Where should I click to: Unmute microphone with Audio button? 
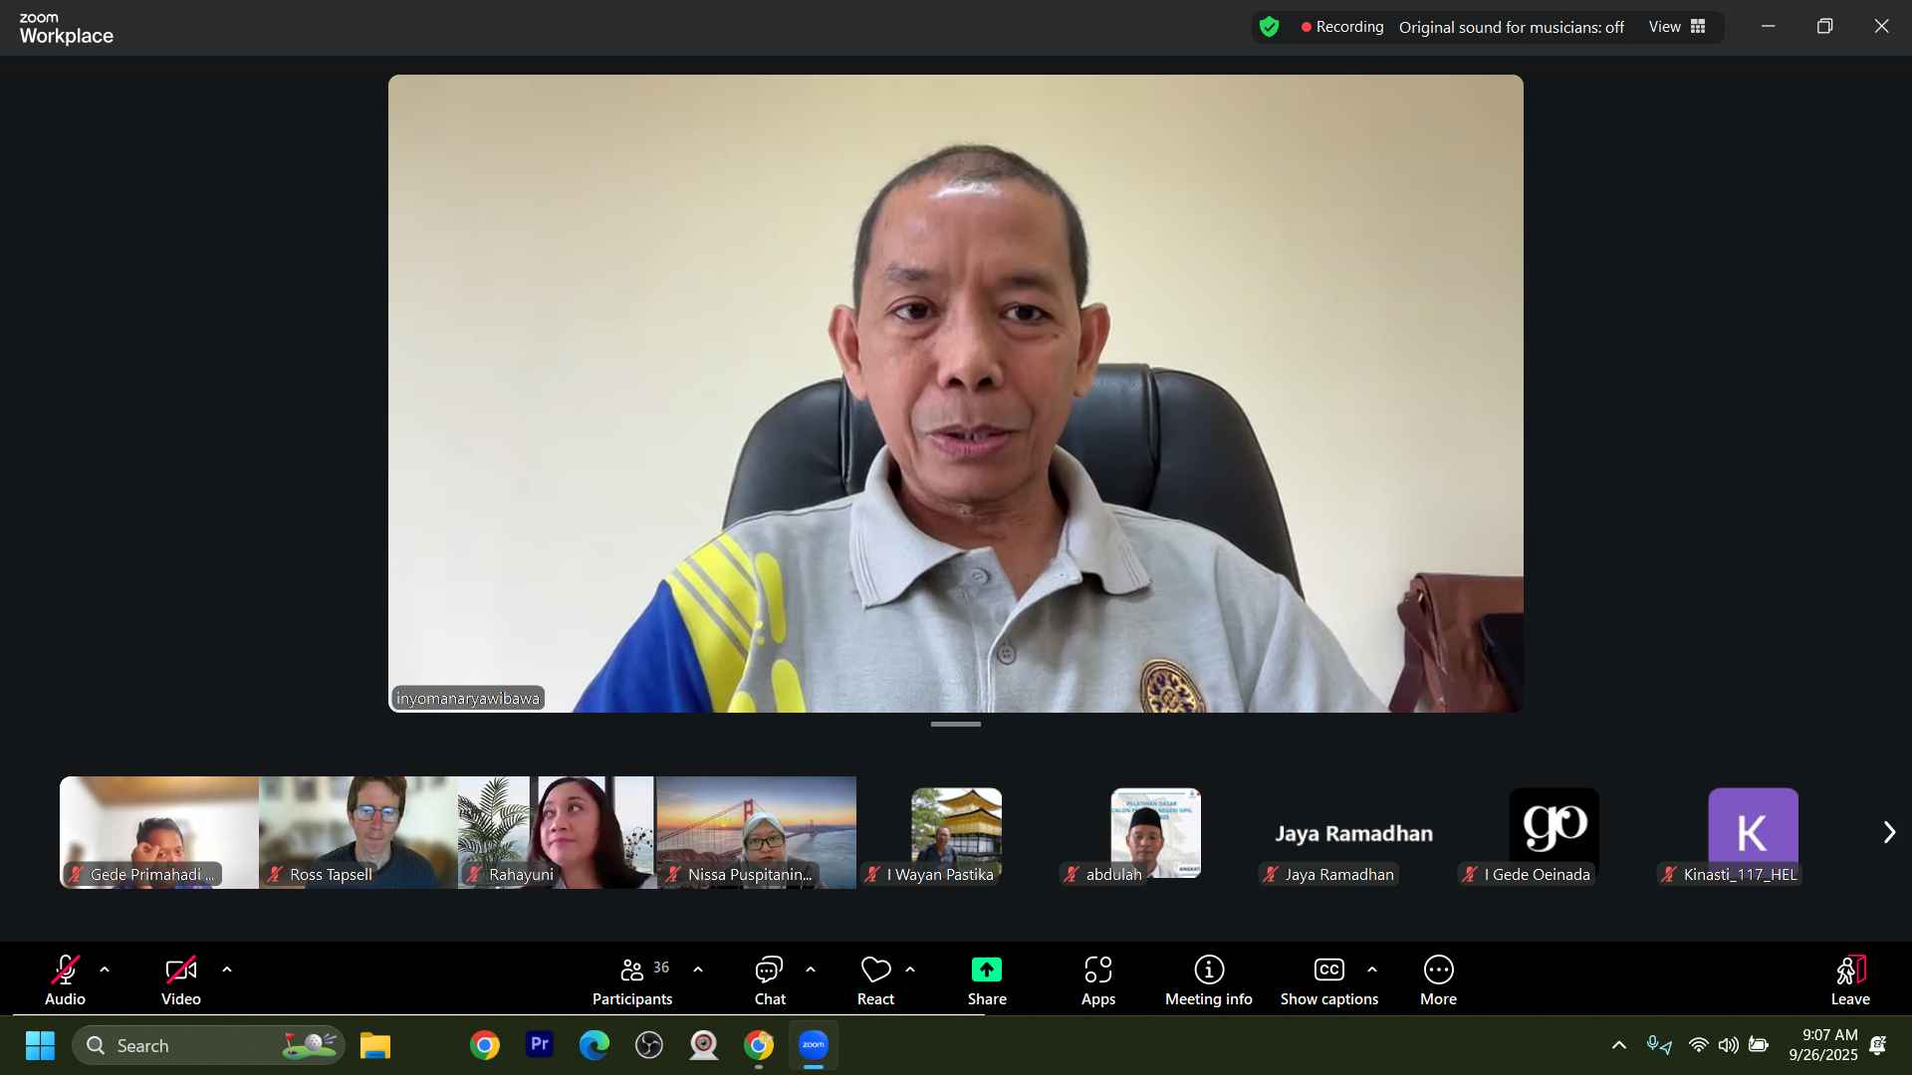(x=65, y=980)
